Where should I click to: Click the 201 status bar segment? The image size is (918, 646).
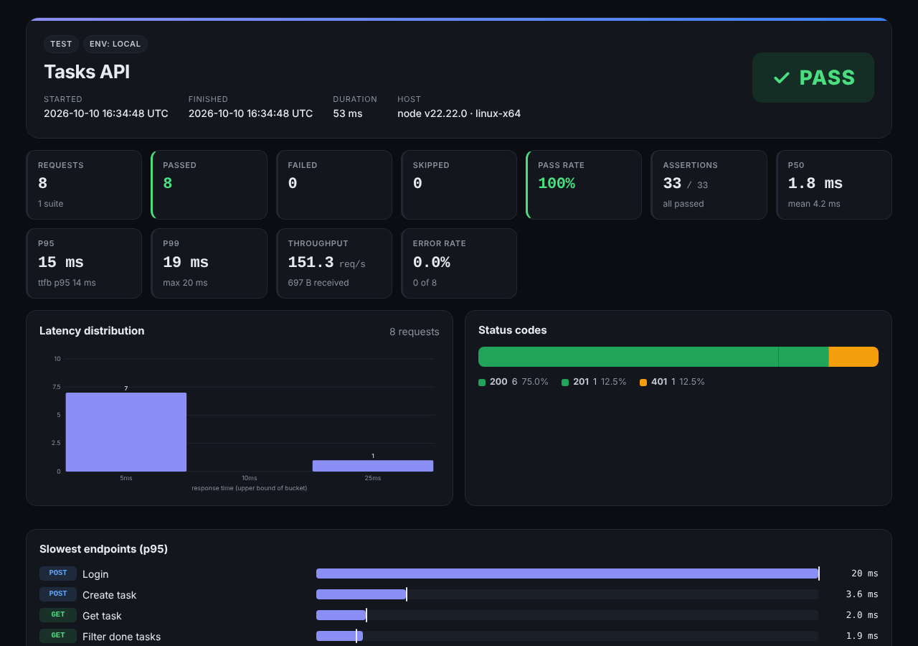click(803, 357)
